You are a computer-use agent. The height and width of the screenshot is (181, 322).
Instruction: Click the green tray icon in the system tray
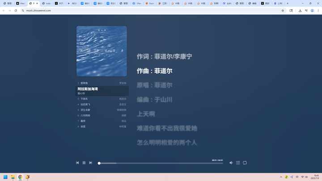pyautogui.click(x=286, y=177)
